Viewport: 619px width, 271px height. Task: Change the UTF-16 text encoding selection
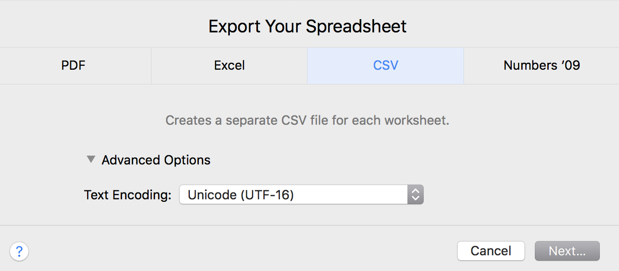tap(301, 195)
